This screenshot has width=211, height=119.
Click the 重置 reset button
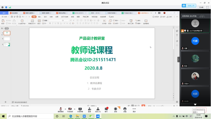pos(45,20)
